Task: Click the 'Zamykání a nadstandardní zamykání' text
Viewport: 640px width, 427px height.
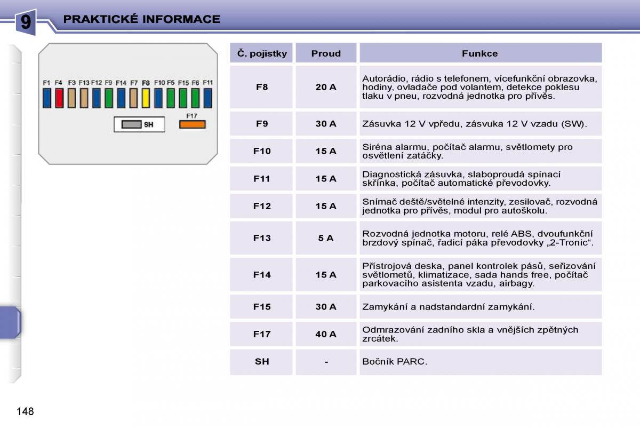Action: pos(448,306)
